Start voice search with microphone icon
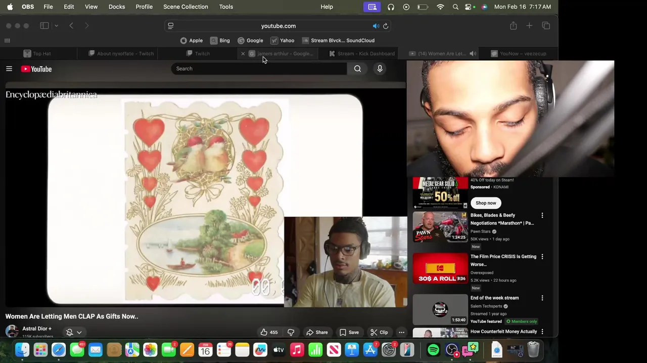Viewport: 647px width, 363px height. pyautogui.click(x=380, y=69)
